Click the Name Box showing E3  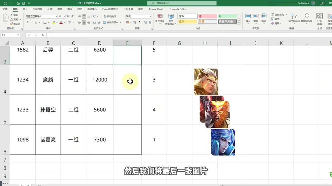pos(10,35)
